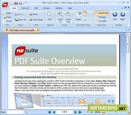Click the search magnifier next to Find field

point(26,112)
